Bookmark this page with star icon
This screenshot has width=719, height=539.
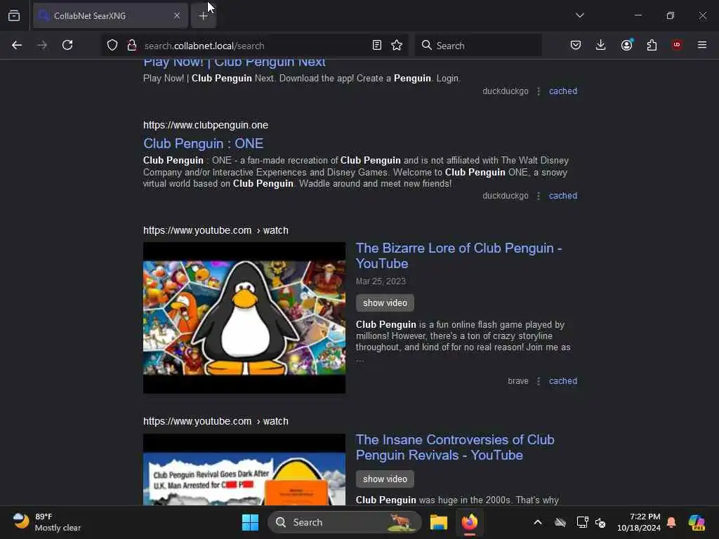click(x=397, y=45)
